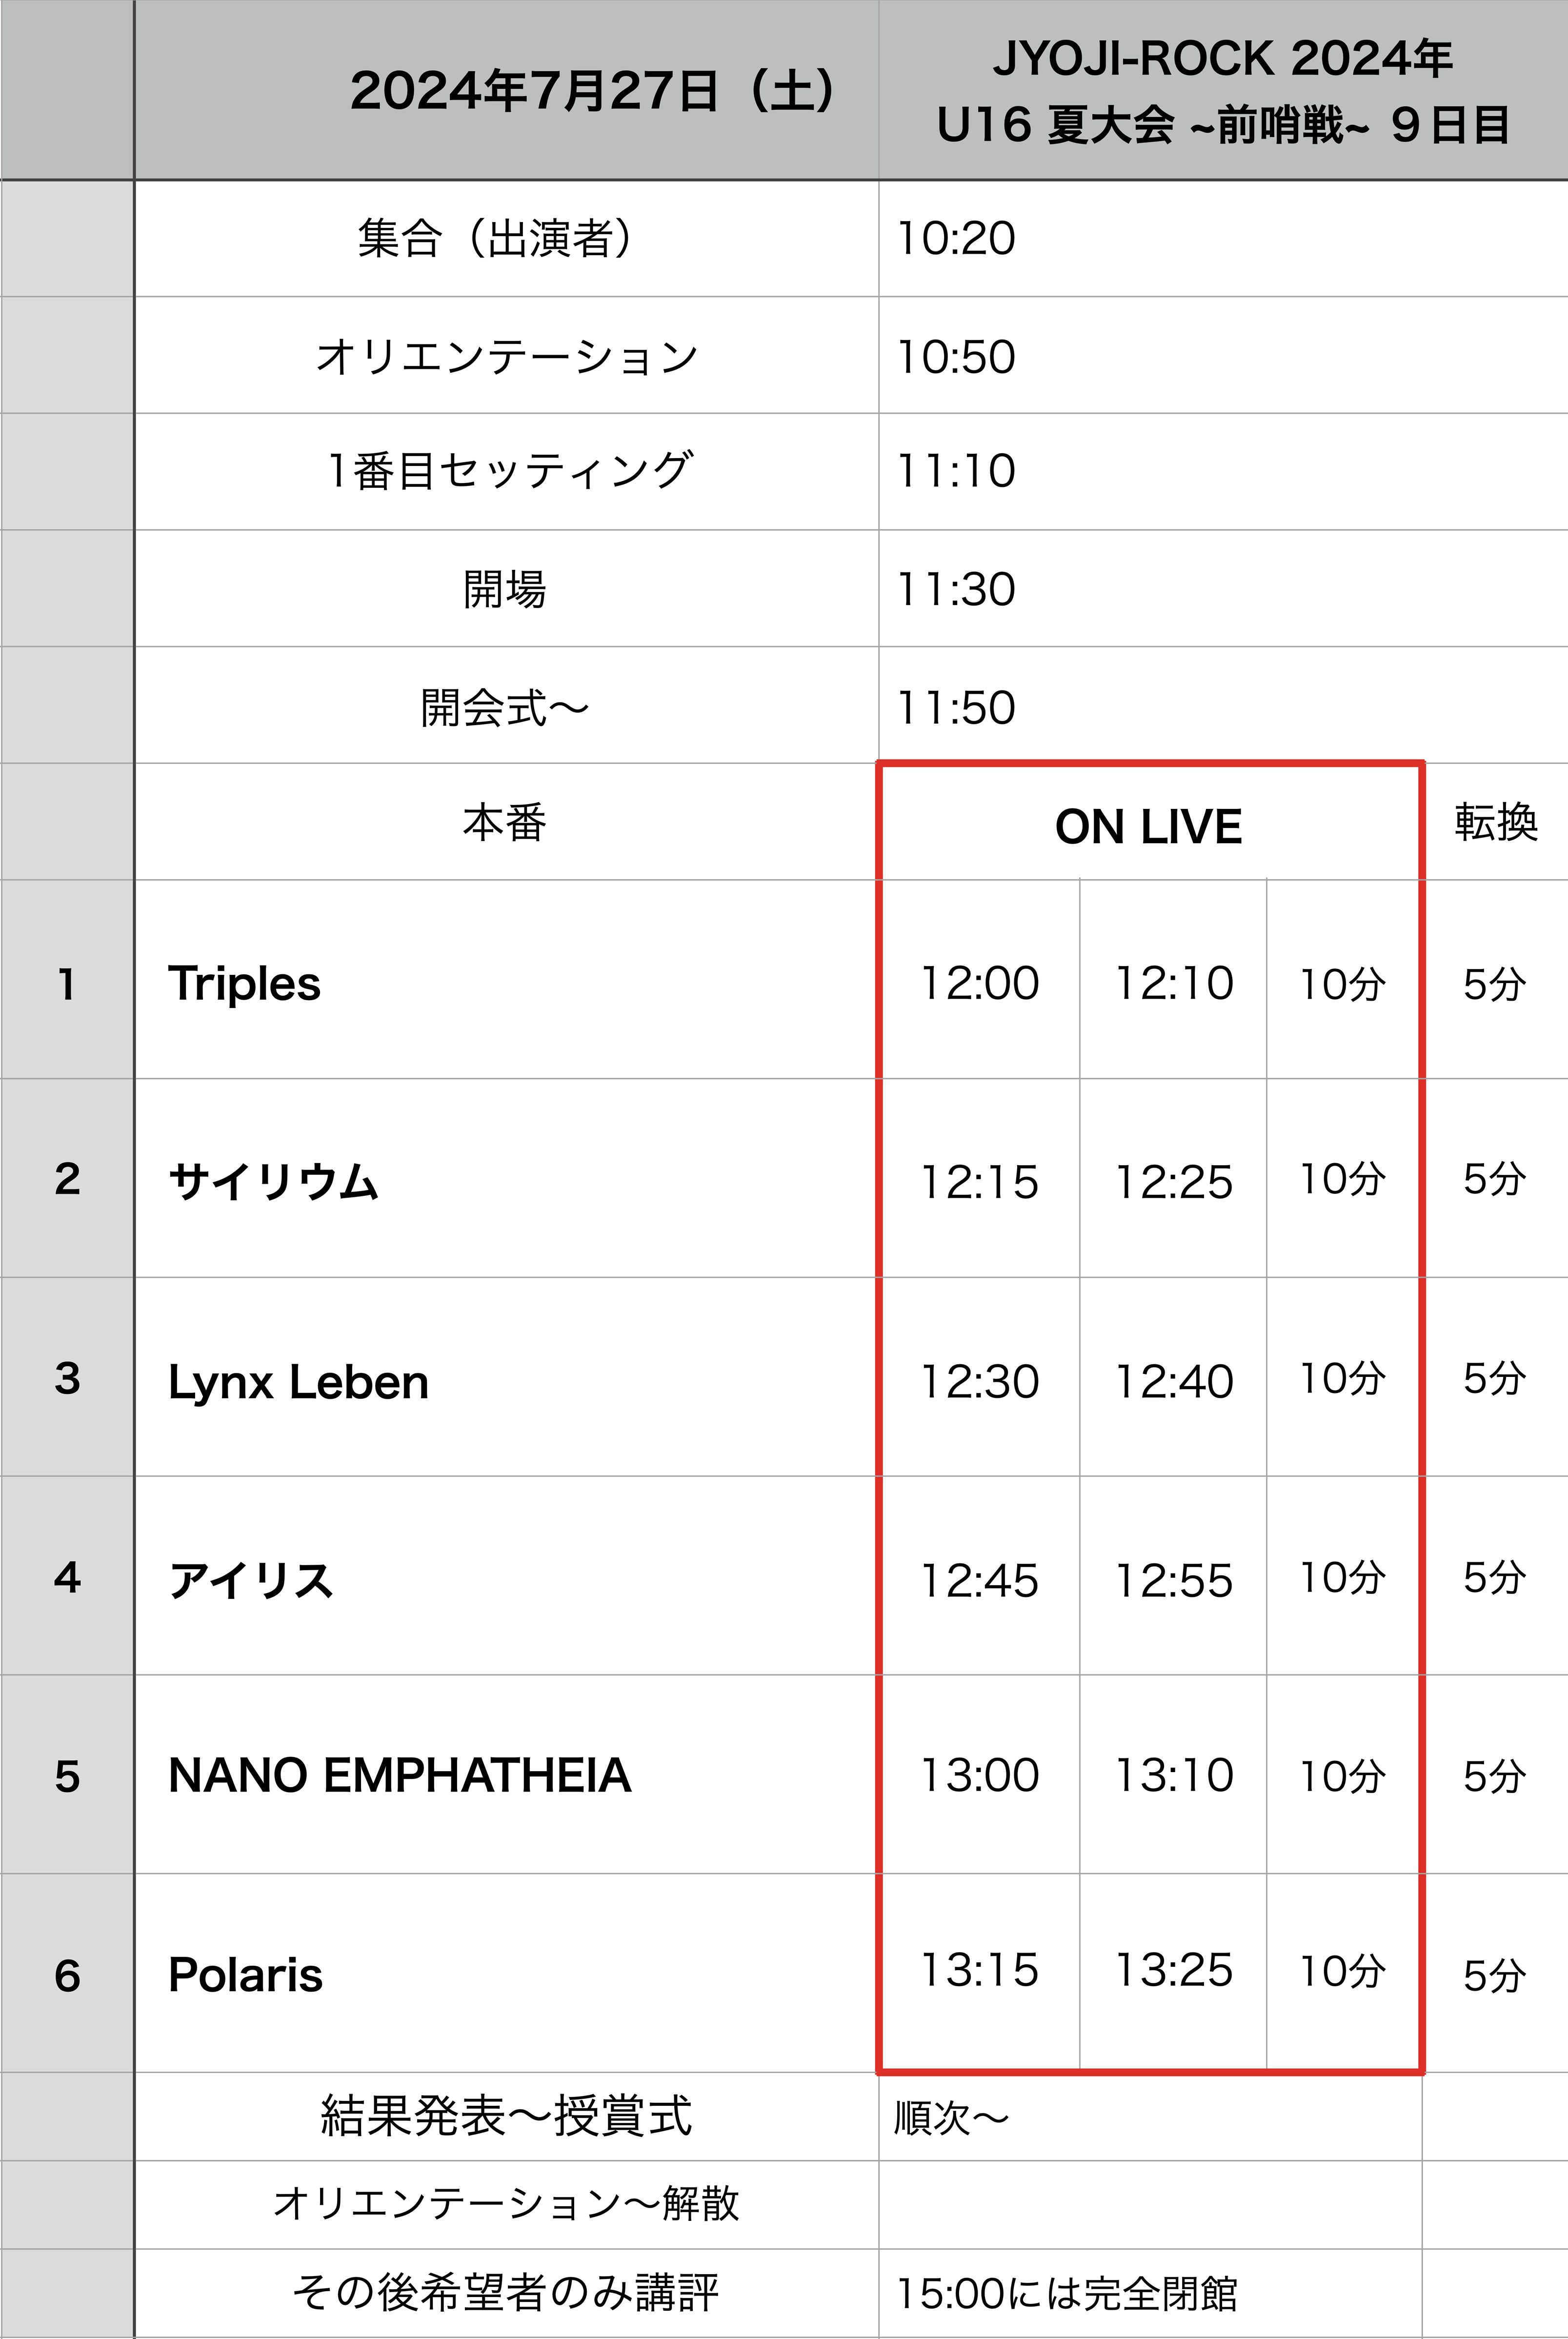Select the 開場 row label
The height and width of the screenshot is (2339, 1568).
point(506,588)
